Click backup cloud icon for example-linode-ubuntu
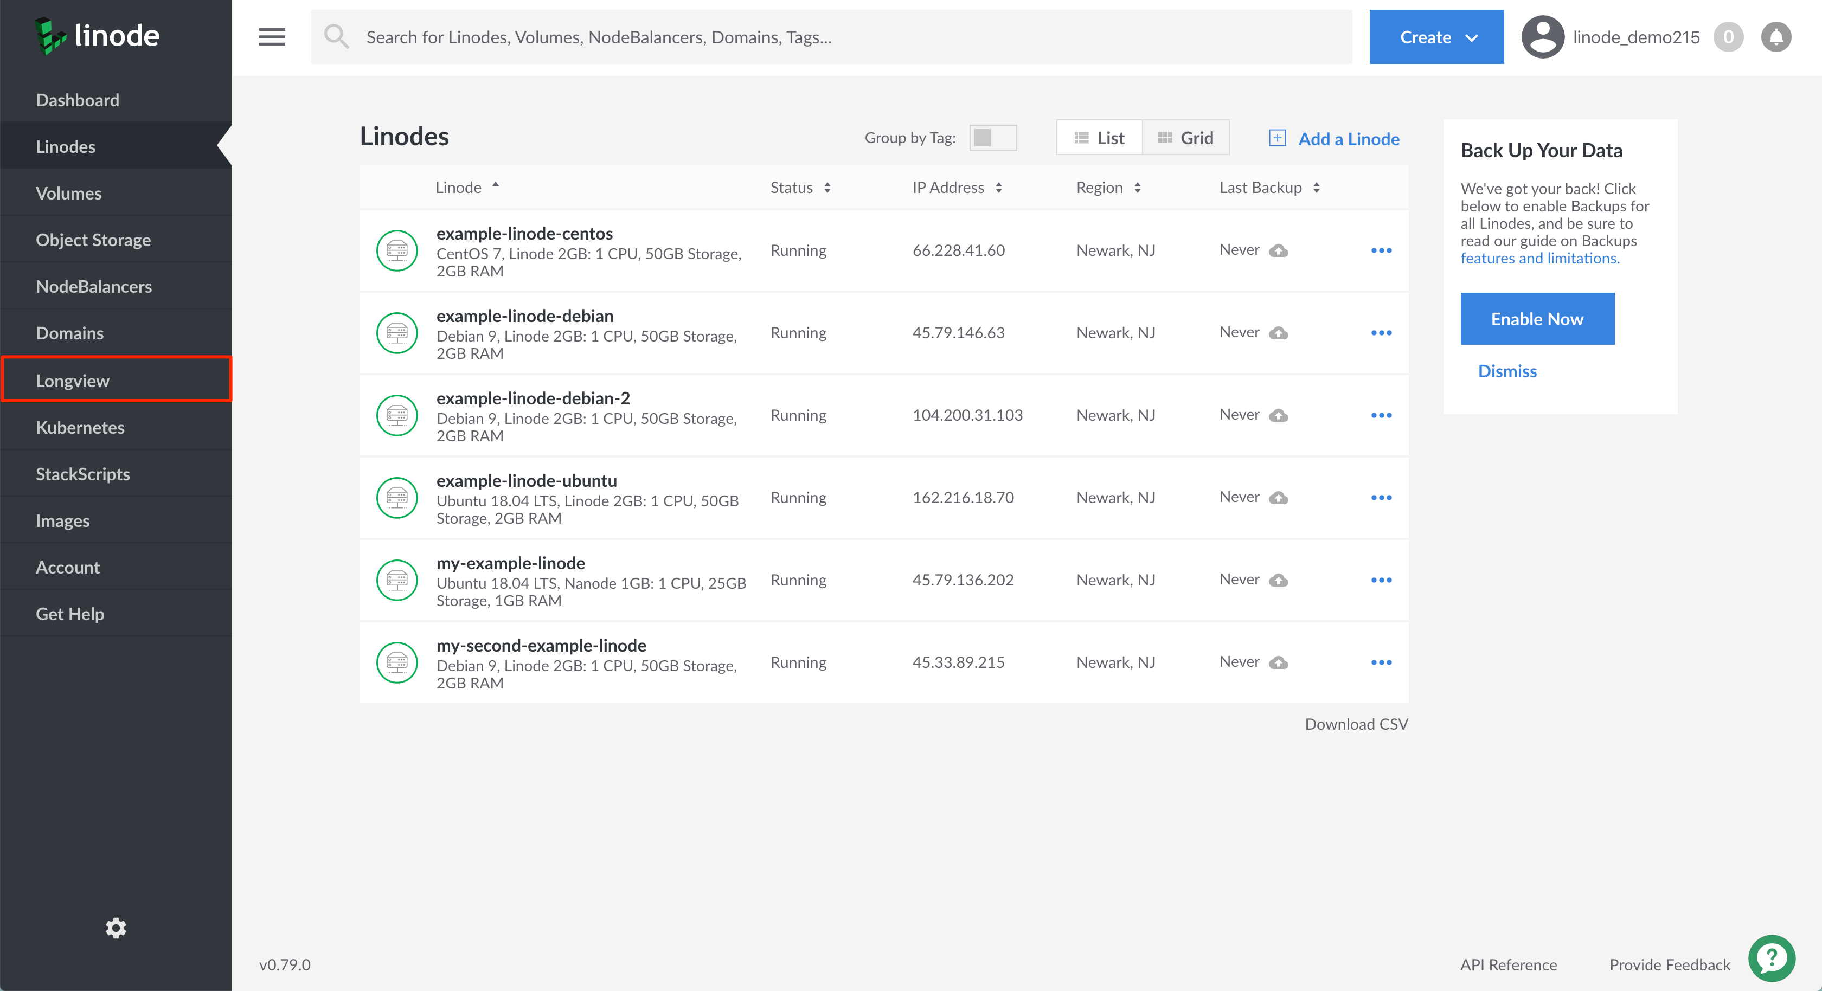The height and width of the screenshot is (991, 1822). (1278, 497)
